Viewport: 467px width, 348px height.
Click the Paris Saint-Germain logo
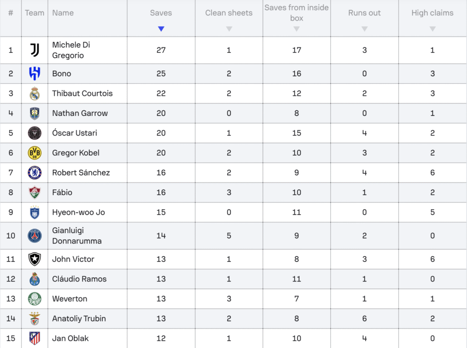pyautogui.click(x=35, y=236)
